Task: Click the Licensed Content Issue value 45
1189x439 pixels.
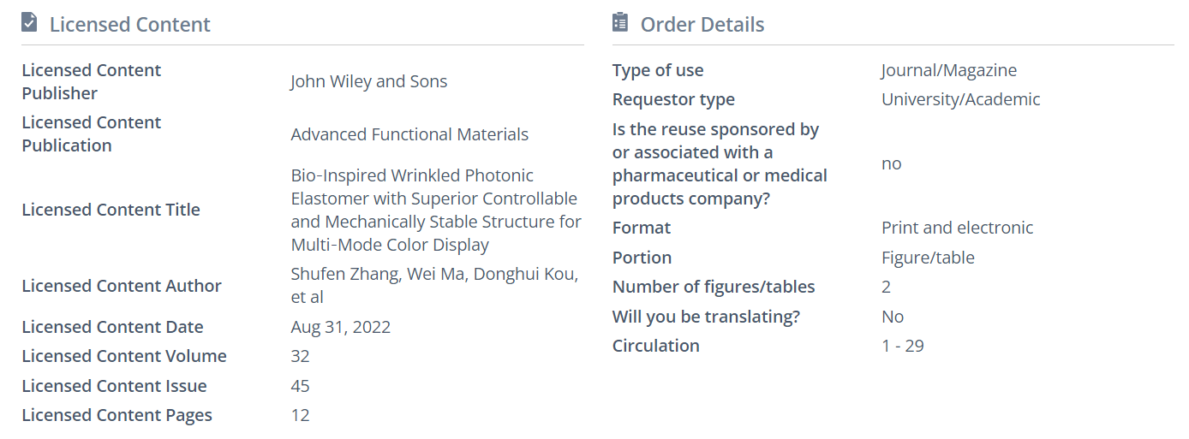Action: 300,386
